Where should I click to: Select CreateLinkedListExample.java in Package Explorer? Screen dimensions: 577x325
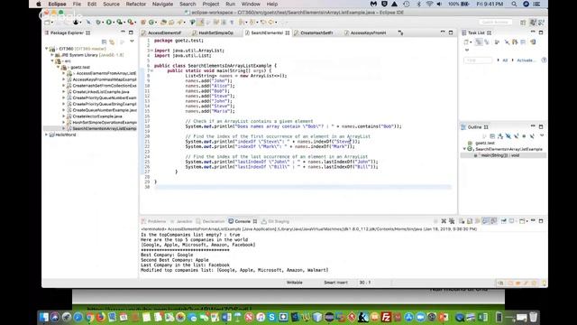click(100, 92)
